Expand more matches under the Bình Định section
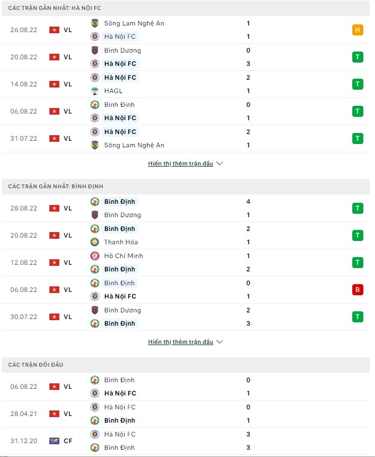Viewport: 375px width, 457px height. [180, 342]
